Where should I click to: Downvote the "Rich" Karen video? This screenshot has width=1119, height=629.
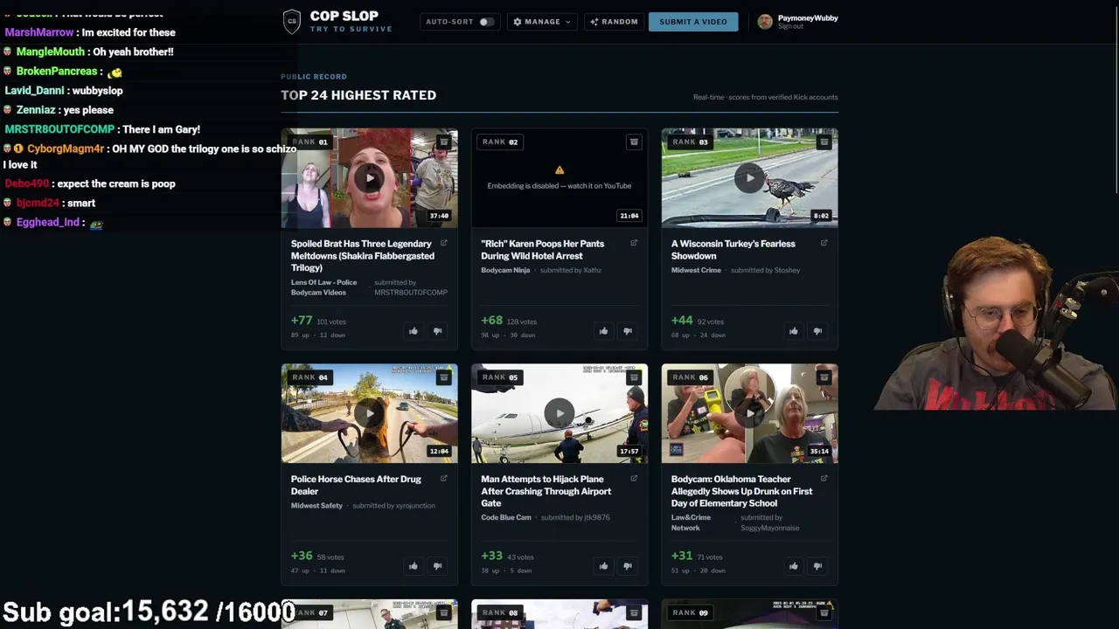tap(628, 331)
